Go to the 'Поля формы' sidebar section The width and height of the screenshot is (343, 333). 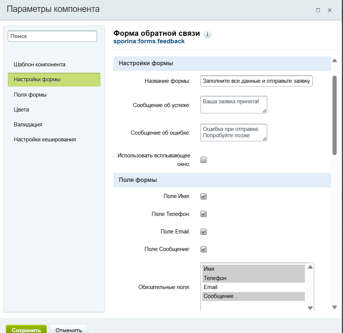[x=30, y=95]
